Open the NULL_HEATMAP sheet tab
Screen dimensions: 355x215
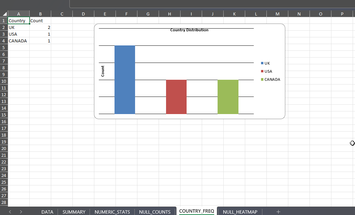pyautogui.click(x=240, y=212)
